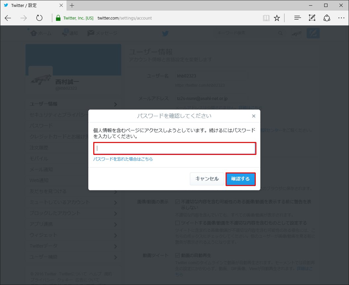Click the profile picture in sidebar

[40, 78]
